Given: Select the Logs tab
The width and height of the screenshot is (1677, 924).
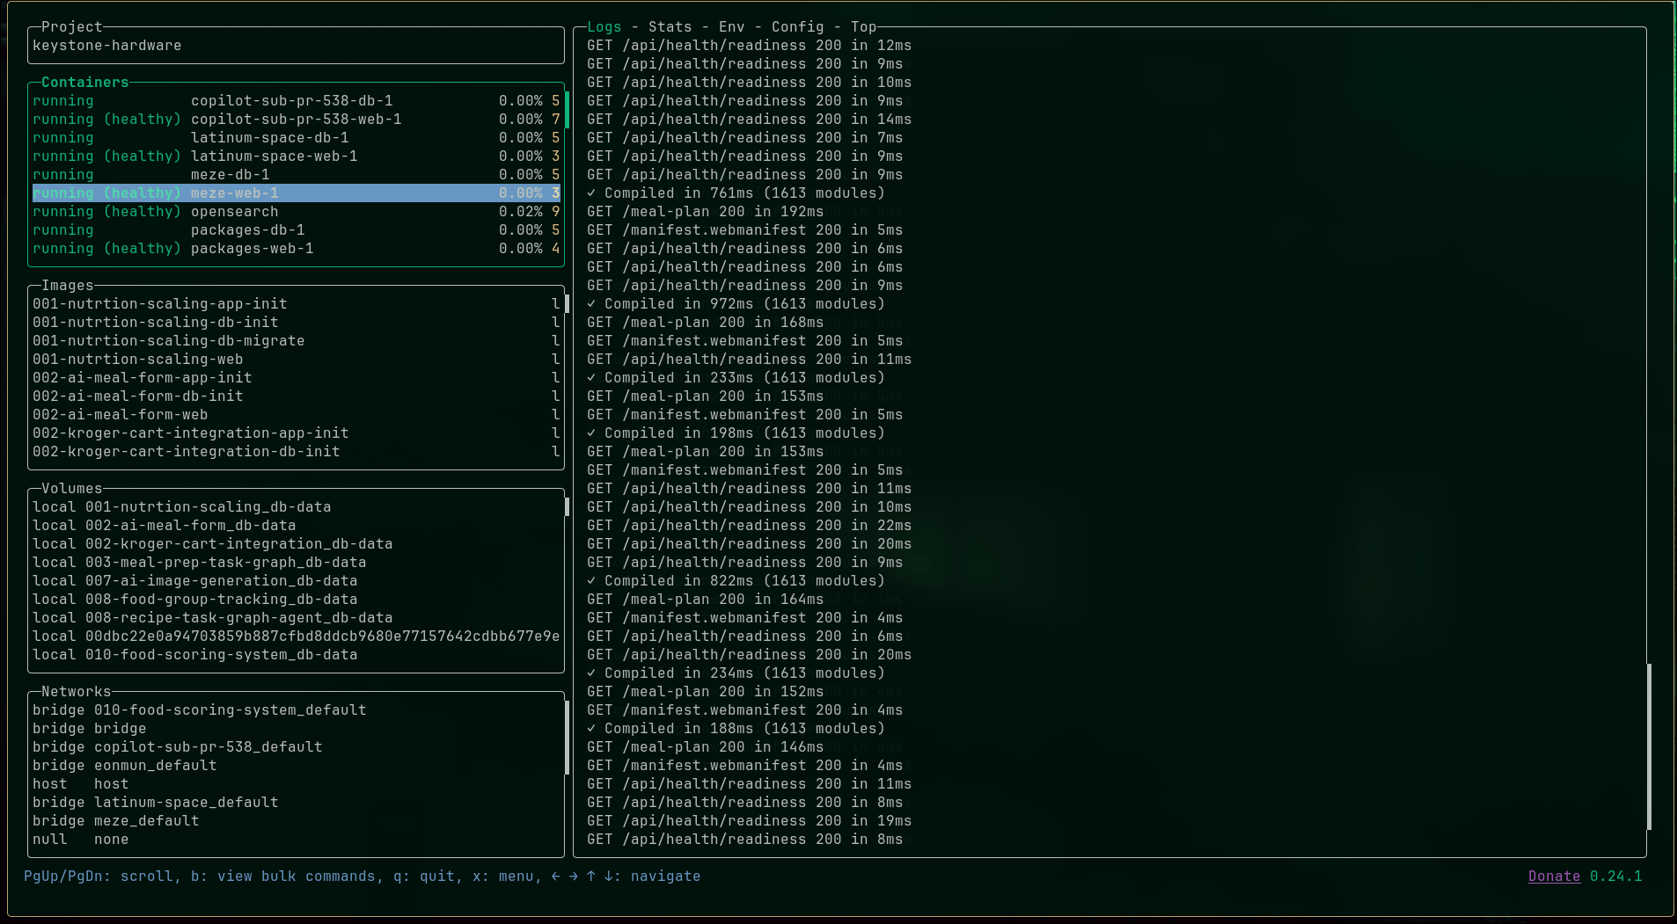Looking at the screenshot, I should pyautogui.click(x=604, y=26).
